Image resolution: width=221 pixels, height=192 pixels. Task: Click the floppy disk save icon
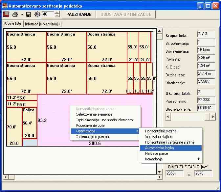29,14
